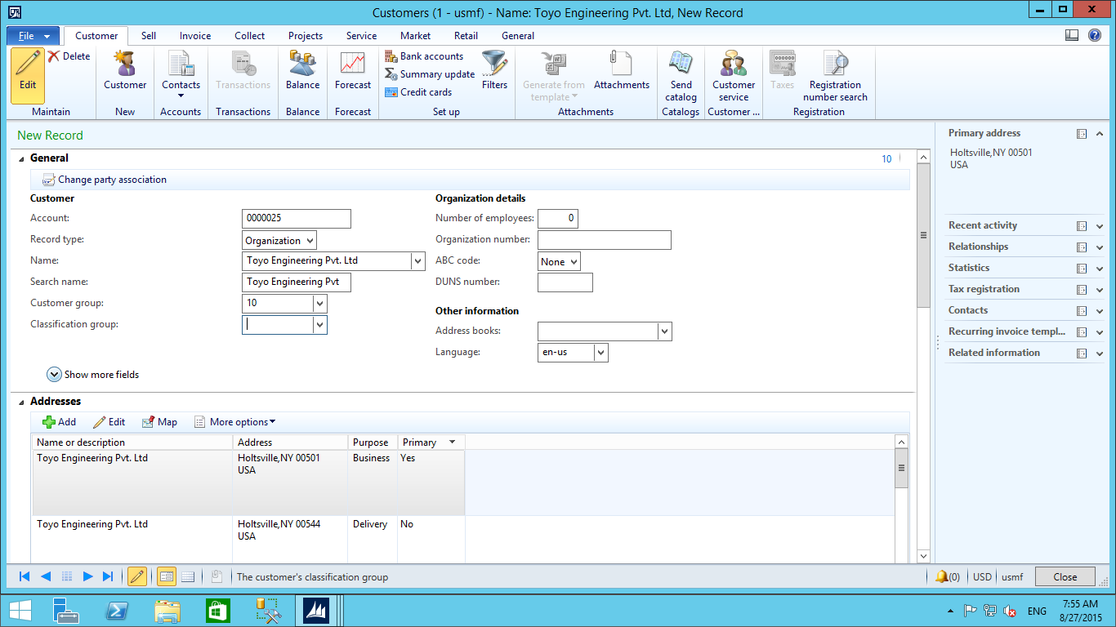The height and width of the screenshot is (627, 1116).
Task: Open PowerShell from taskbar
Action: 117,611
